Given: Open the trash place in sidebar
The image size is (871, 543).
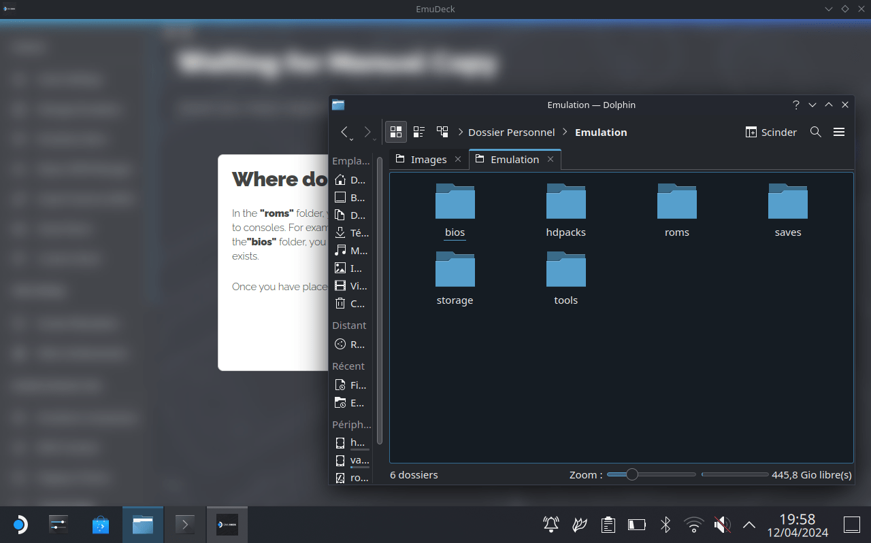Looking at the screenshot, I should [x=350, y=304].
